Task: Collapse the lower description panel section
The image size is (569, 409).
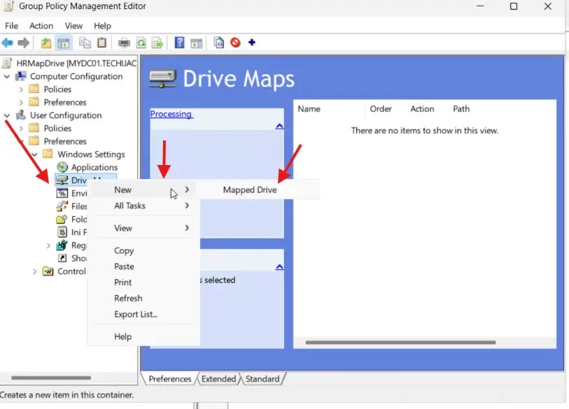Action: [x=279, y=267]
